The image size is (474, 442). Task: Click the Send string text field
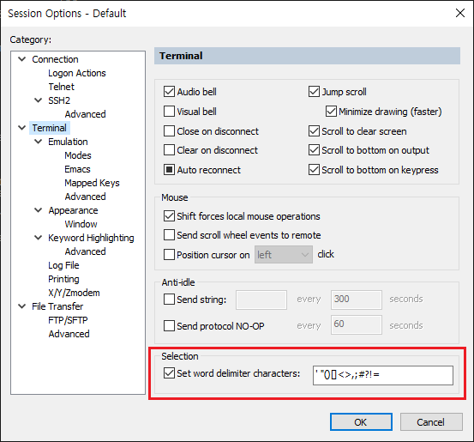[261, 300]
